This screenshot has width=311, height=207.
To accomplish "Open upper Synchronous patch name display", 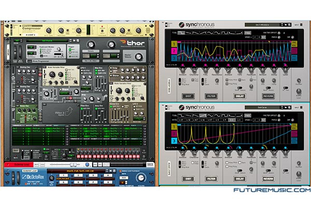I will 263,25.
